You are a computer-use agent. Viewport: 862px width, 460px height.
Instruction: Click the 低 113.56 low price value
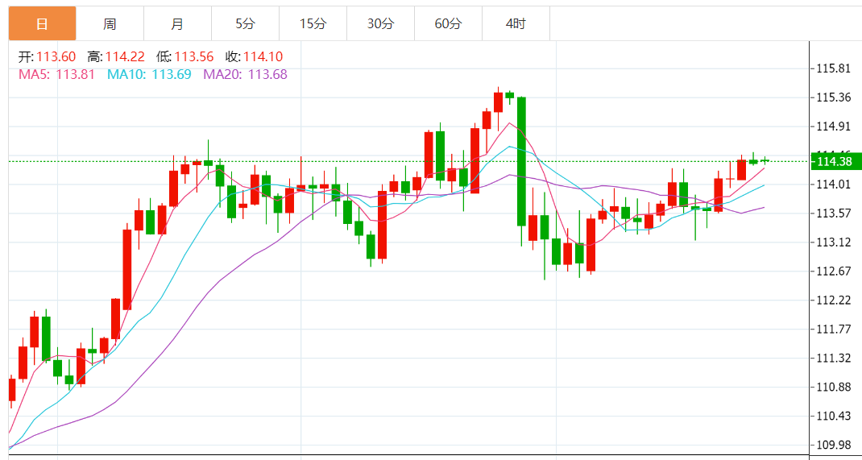click(195, 56)
